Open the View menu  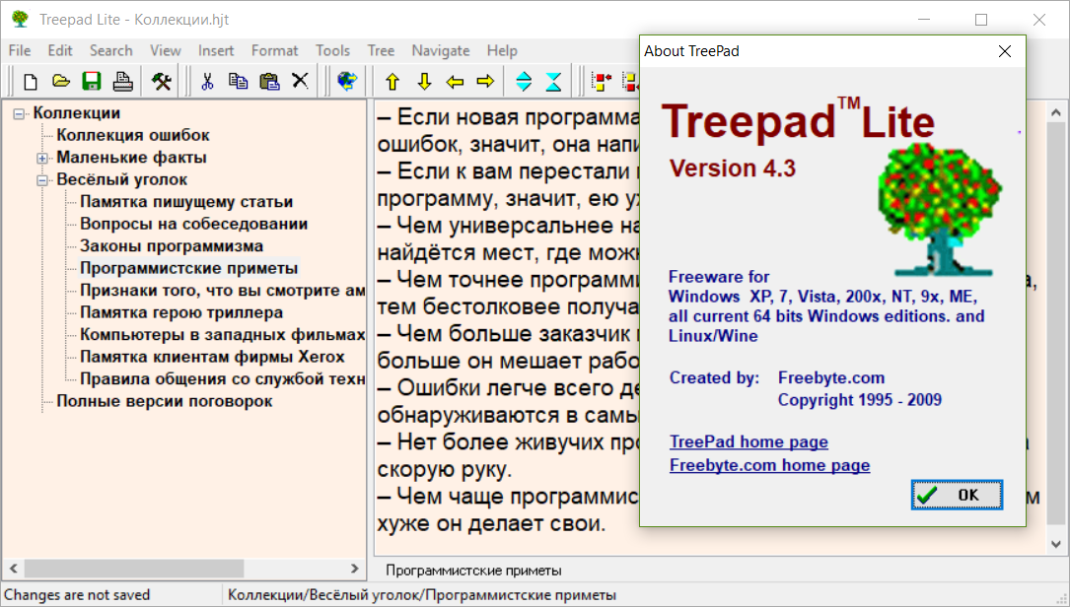tap(165, 50)
